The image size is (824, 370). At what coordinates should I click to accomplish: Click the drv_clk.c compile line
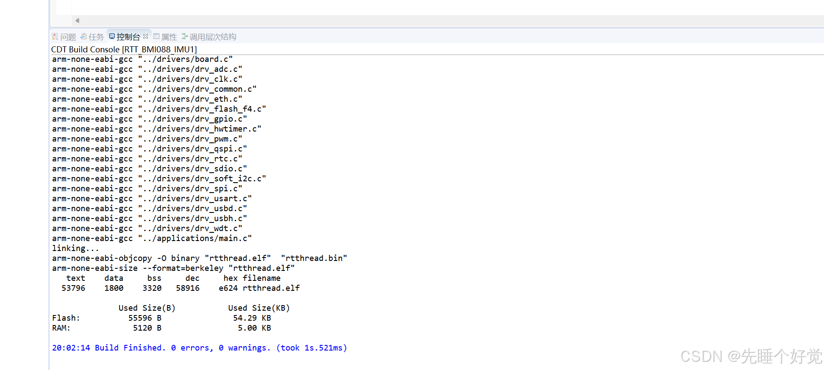click(x=147, y=79)
